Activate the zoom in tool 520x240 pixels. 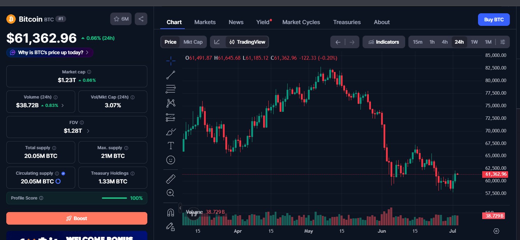tap(171, 193)
